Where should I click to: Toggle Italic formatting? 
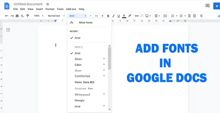pyautogui.click(x=113, y=16)
